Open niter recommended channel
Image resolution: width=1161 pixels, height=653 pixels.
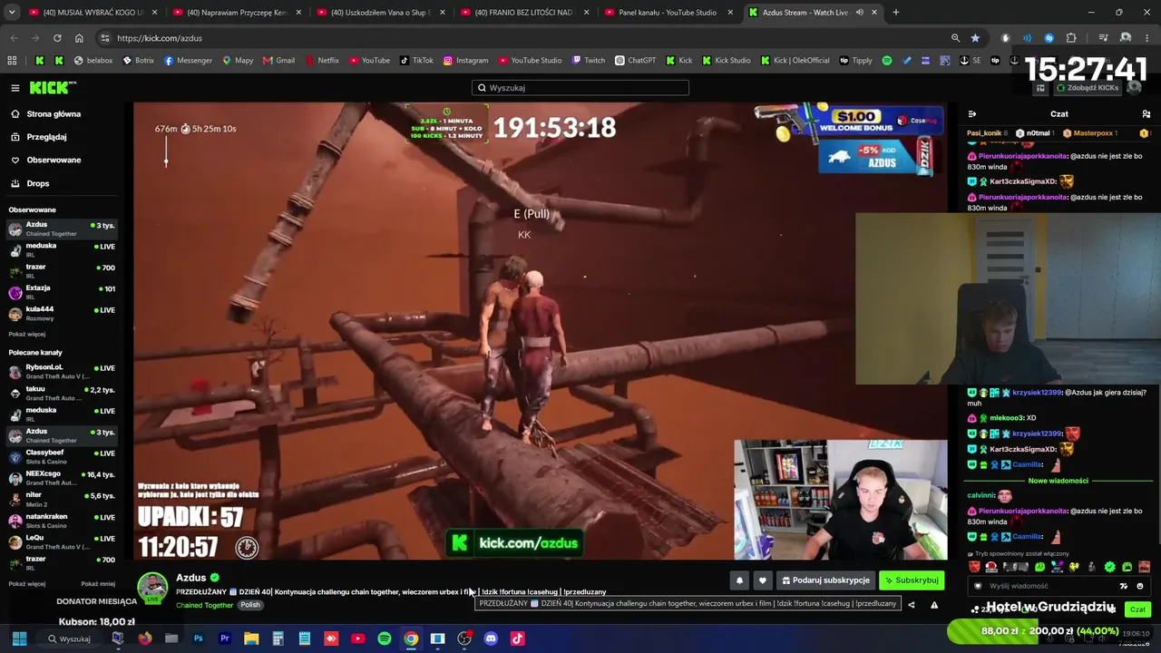tap(62, 499)
